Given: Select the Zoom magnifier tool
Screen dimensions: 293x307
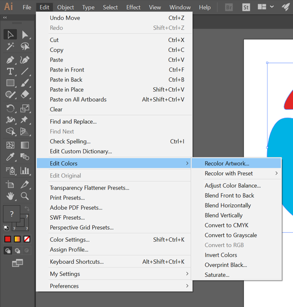Looking at the screenshot, I should click(x=25, y=196).
